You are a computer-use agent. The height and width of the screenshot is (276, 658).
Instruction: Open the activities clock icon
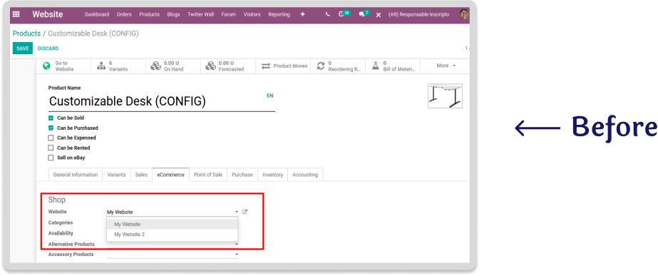(x=341, y=14)
